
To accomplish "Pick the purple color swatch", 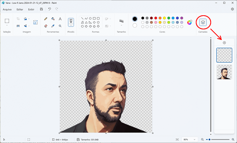I will coord(182,18).
